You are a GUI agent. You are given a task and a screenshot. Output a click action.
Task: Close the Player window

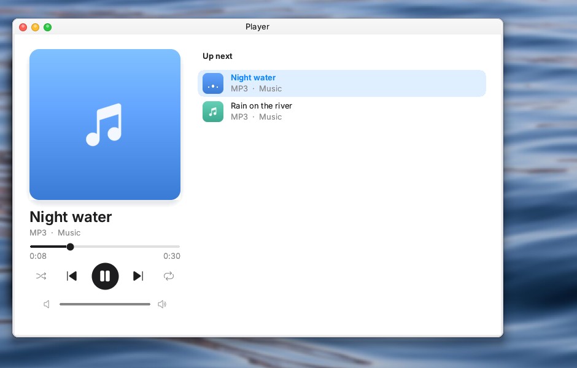pos(23,27)
